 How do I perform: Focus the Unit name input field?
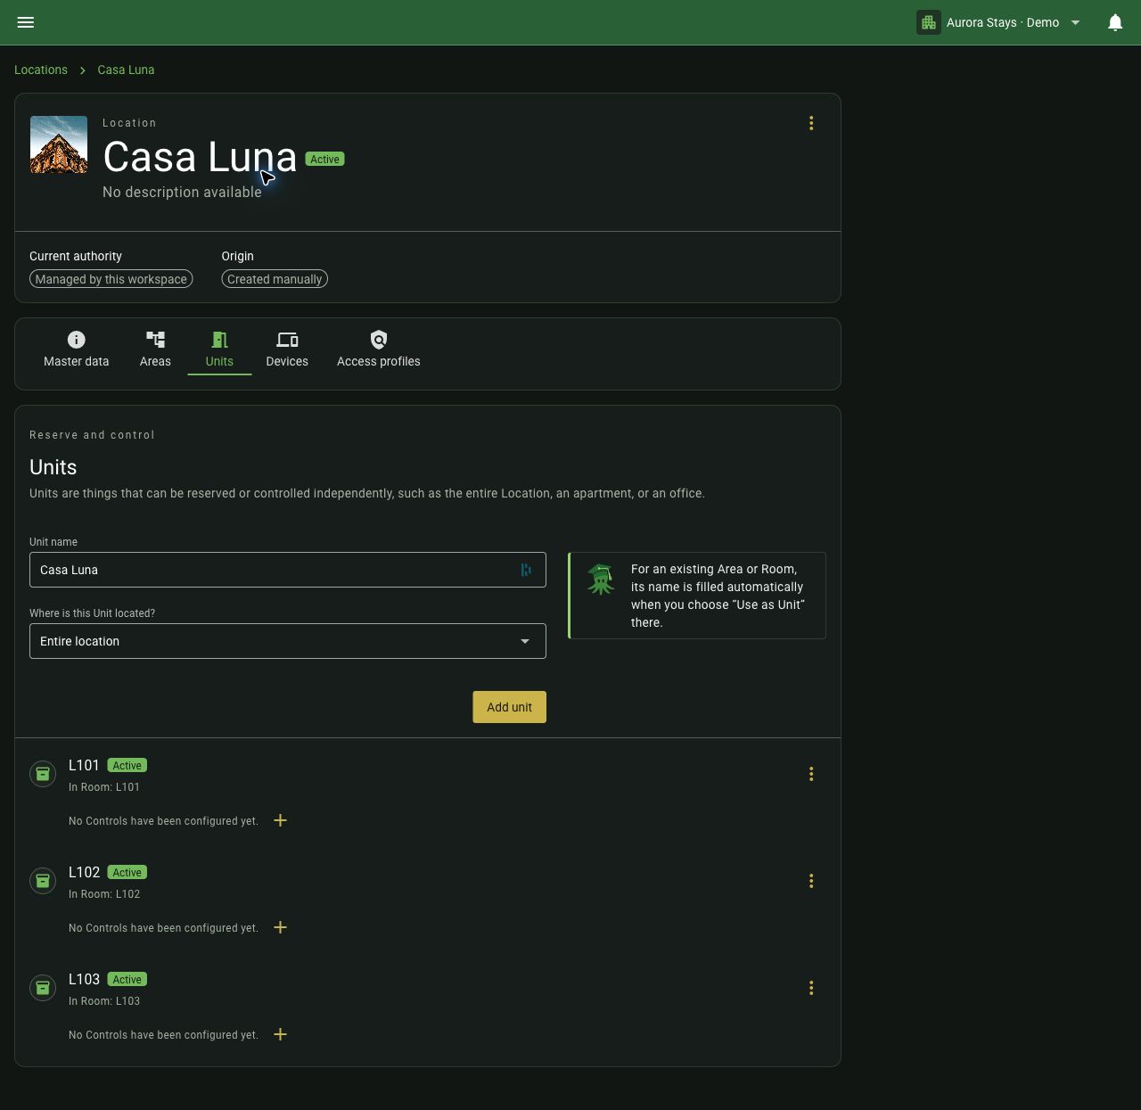(x=288, y=570)
